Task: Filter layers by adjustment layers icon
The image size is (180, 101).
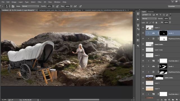Action: click(157, 15)
